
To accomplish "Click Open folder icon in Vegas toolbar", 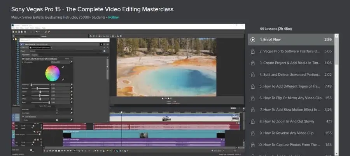I will click(16, 32).
